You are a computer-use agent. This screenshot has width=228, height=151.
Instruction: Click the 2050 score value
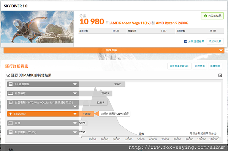[82, 132]
